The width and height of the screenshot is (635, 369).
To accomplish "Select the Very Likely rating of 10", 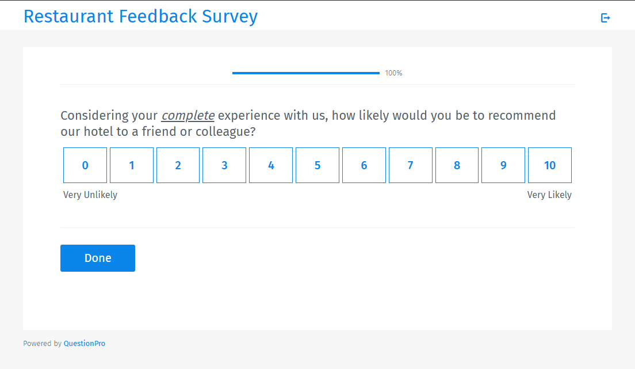I will coord(549,165).
